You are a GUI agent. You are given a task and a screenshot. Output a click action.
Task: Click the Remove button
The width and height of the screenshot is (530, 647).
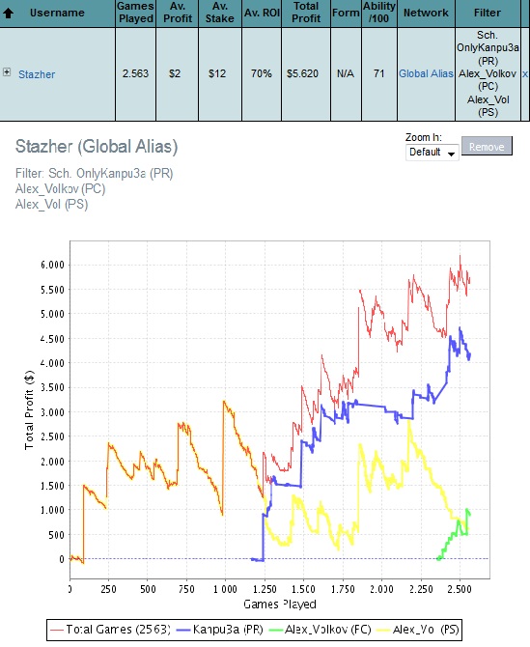487,147
